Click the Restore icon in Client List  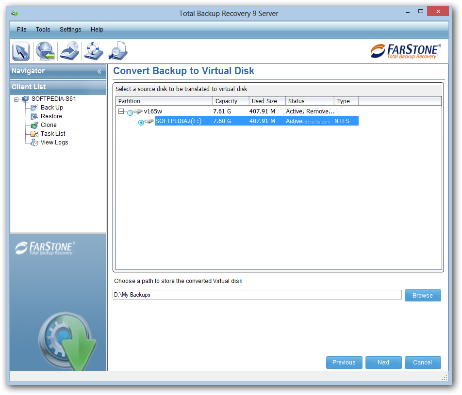pyautogui.click(x=34, y=116)
